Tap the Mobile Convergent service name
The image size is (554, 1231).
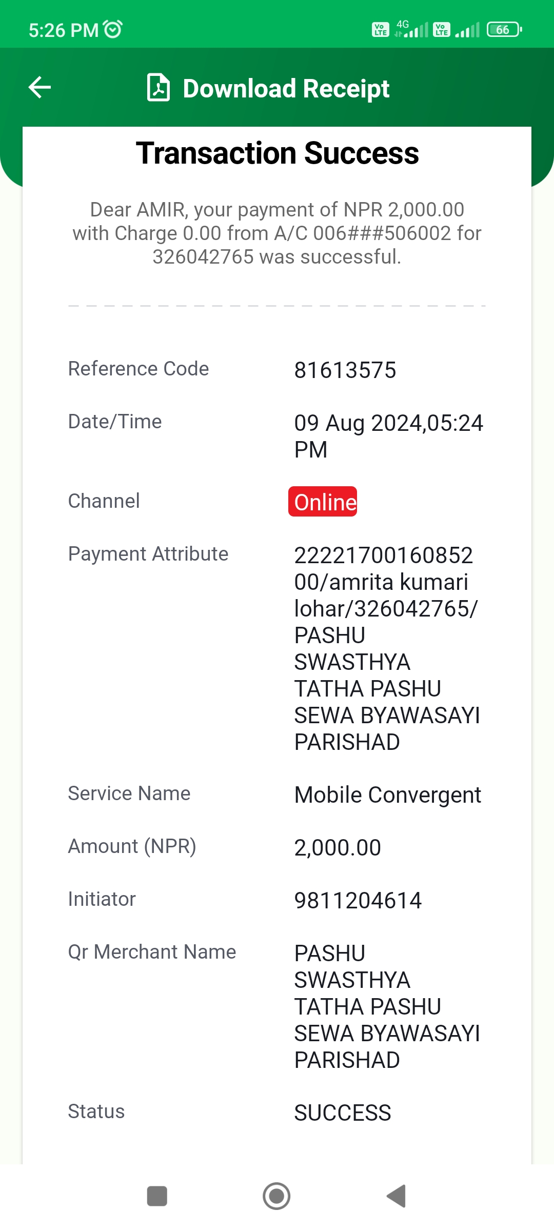[x=388, y=795]
